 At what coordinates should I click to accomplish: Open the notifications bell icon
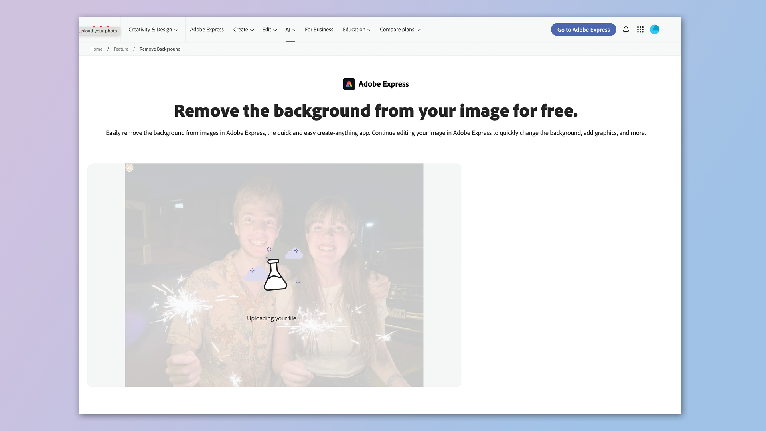pos(626,29)
